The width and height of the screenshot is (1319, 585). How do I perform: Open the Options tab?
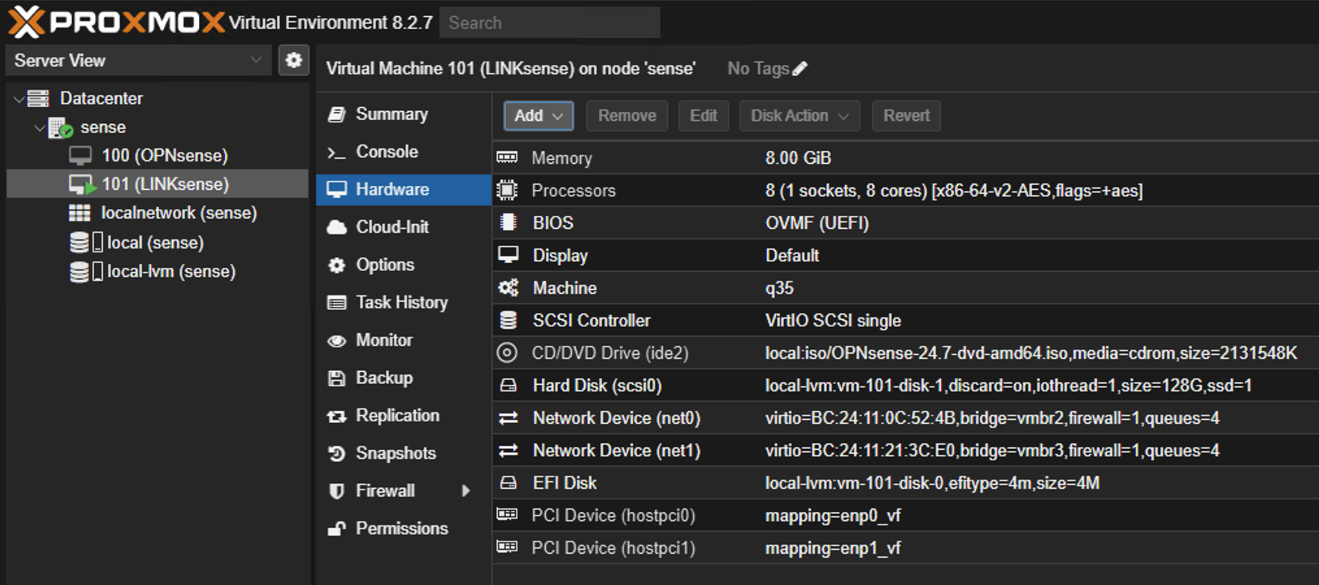pyautogui.click(x=403, y=265)
